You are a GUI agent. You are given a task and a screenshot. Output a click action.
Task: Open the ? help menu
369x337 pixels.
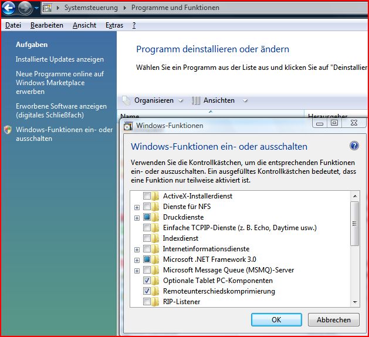[x=134, y=25]
